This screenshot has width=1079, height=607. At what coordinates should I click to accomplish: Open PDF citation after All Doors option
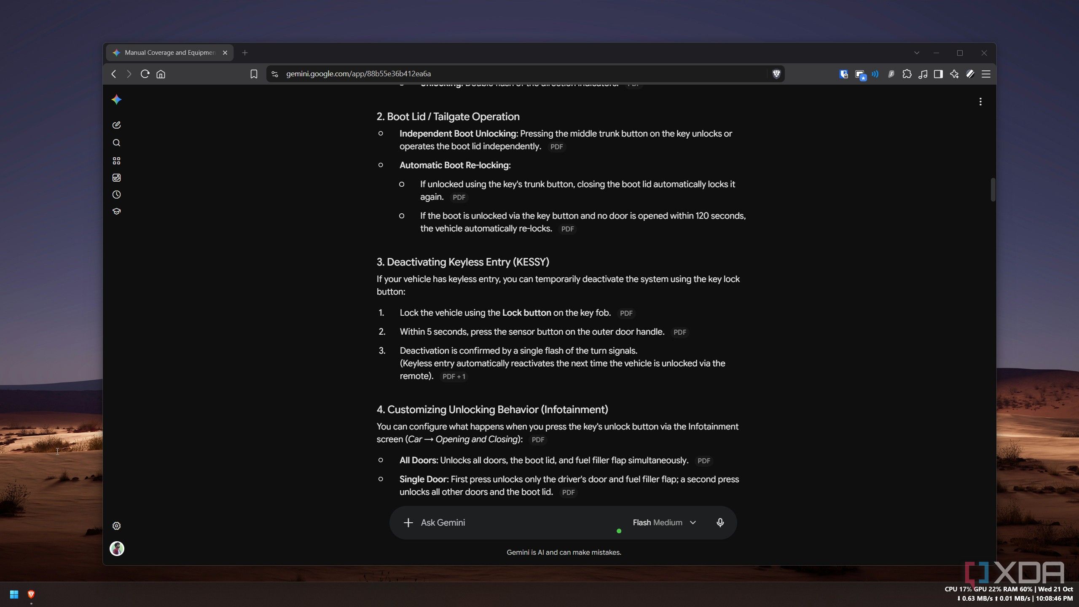point(703,461)
